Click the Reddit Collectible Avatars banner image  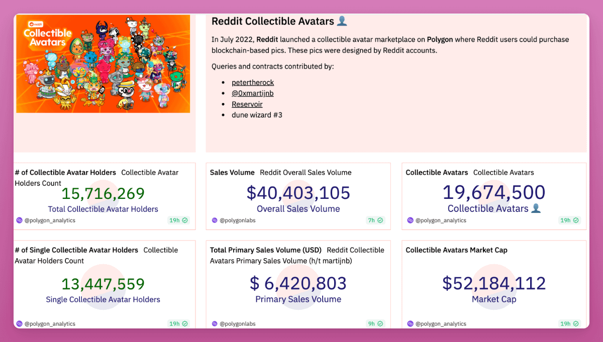click(x=103, y=64)
